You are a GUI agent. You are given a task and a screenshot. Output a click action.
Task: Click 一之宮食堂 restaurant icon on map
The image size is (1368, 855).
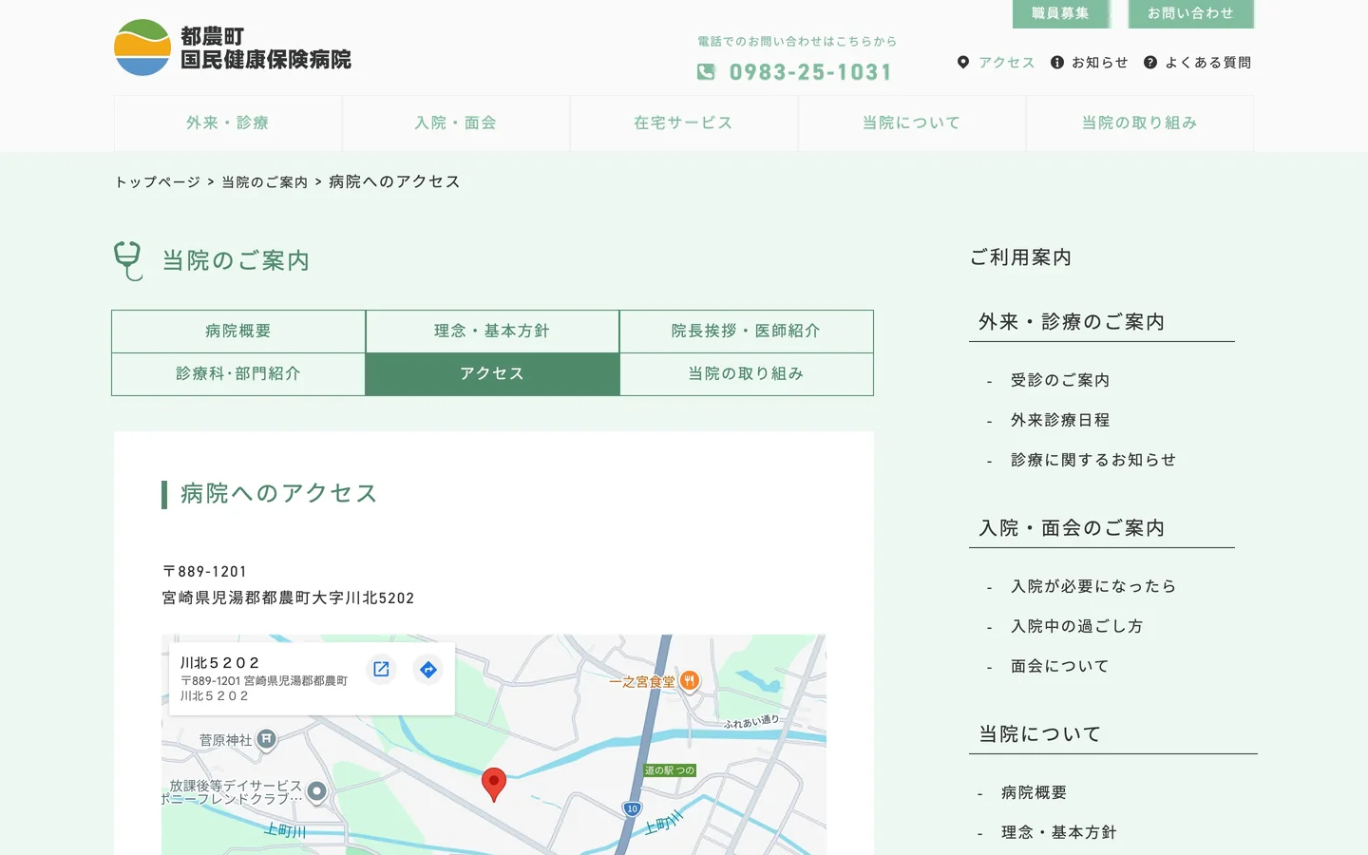click(x=691, y=680)
